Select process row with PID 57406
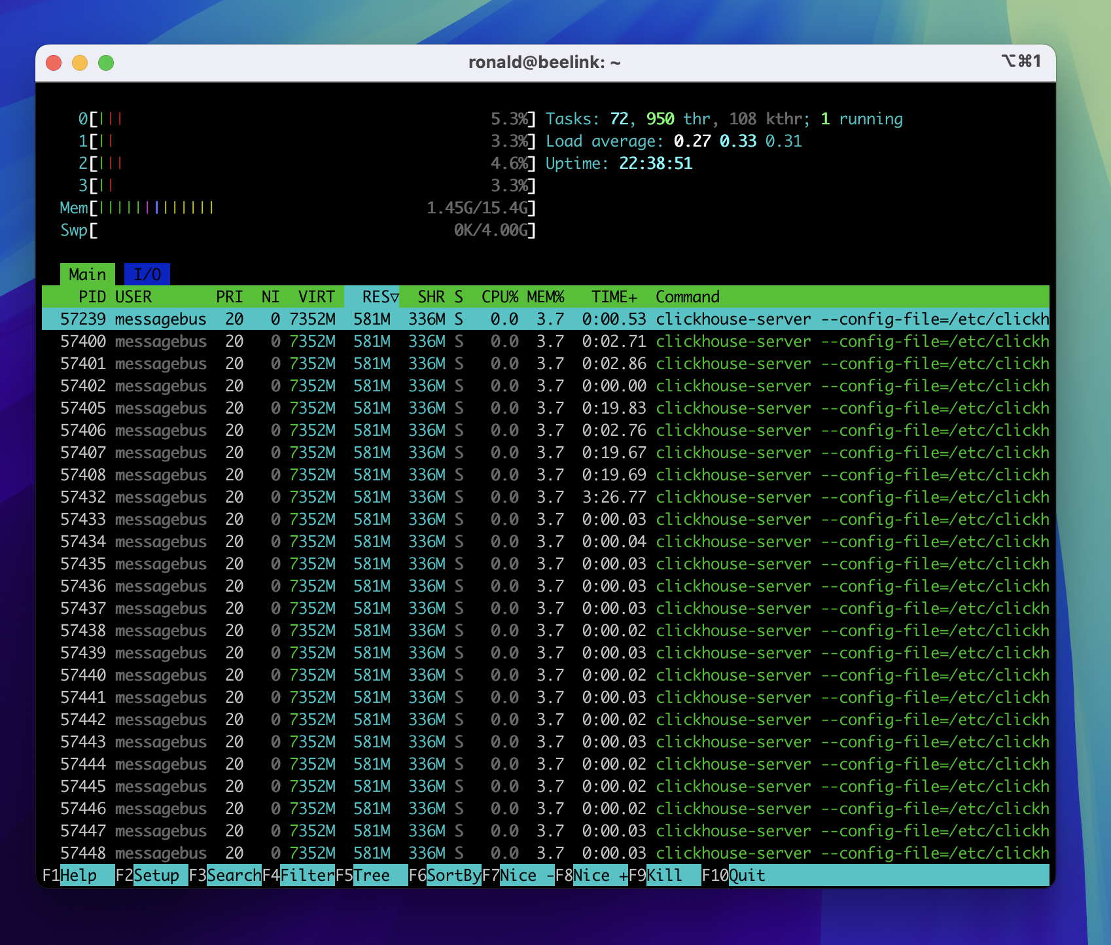This screenshot has height=945, width=1111. click(546, 430)
